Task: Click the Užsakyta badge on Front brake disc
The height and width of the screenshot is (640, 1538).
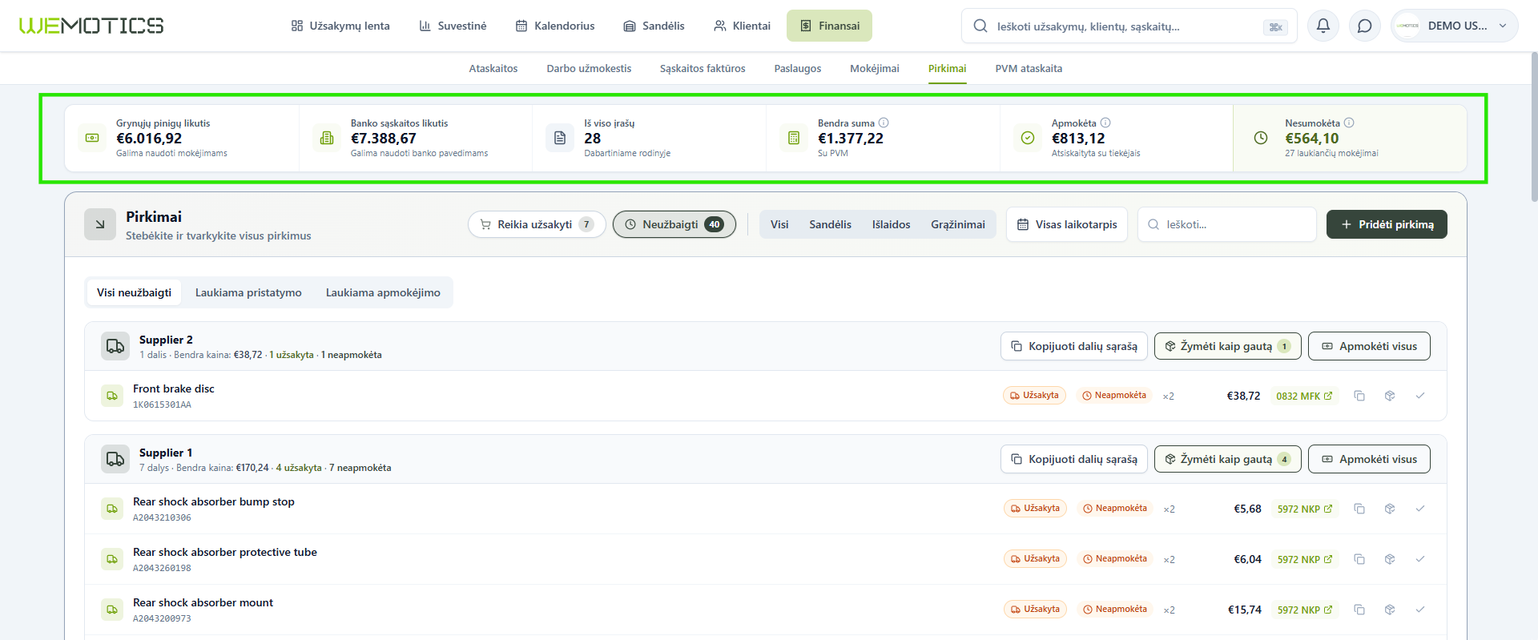Action: [x=1034, y=396]
